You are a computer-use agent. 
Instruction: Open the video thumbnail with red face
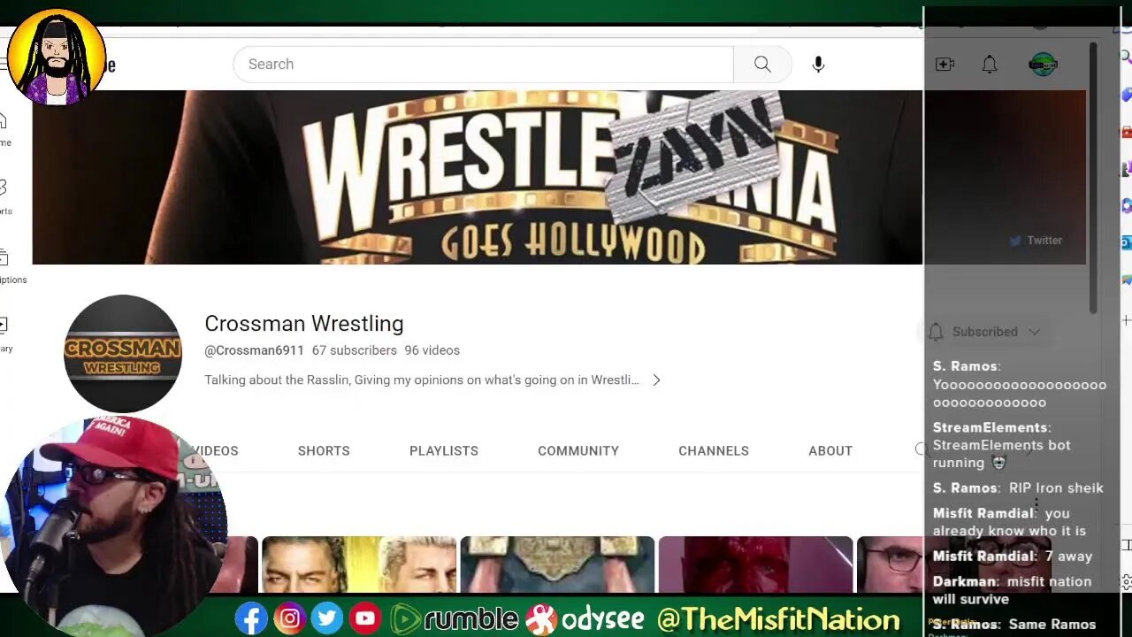[756, 564]
